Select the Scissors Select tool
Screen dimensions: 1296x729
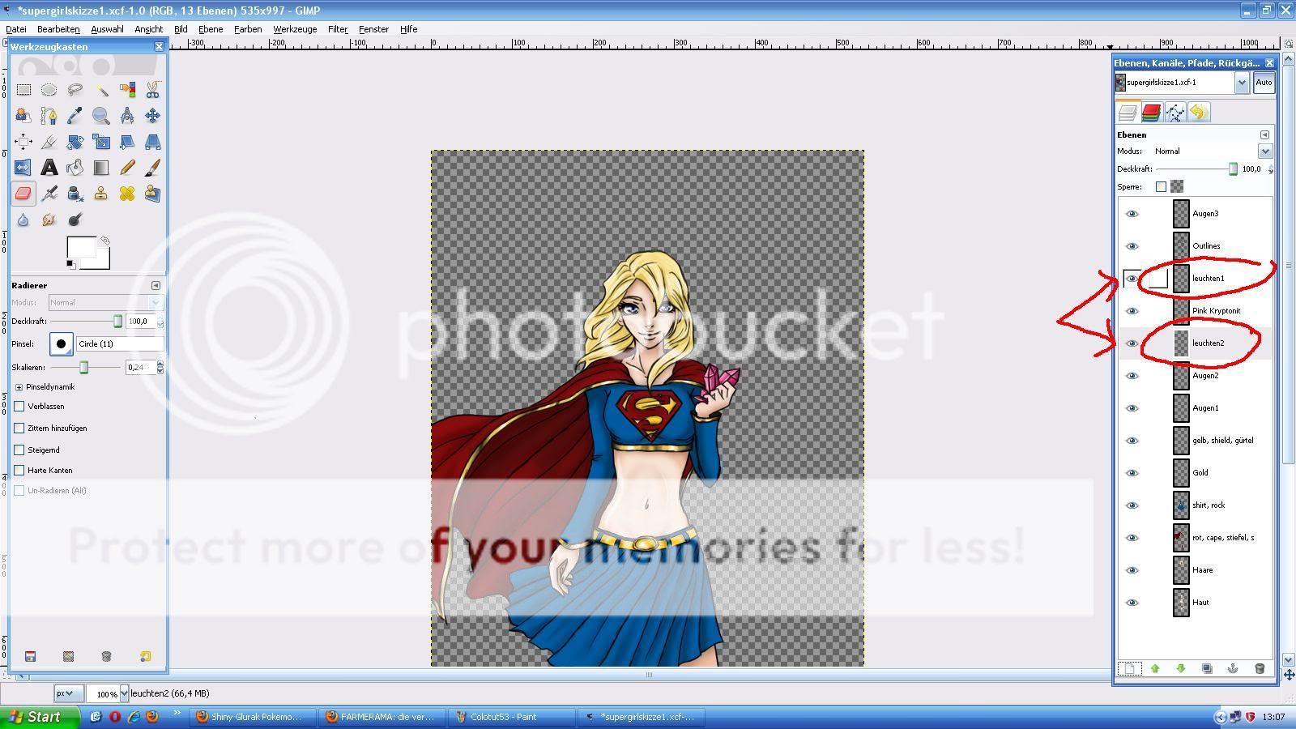(152, 90)
